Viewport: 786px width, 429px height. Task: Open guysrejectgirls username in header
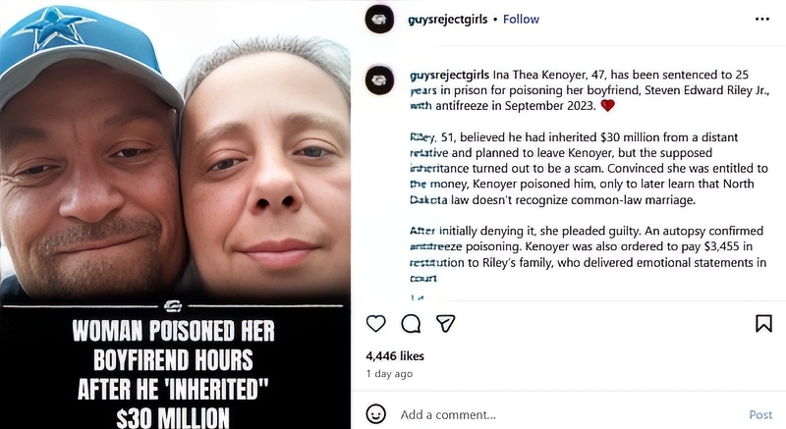click(x=448, y=20)
